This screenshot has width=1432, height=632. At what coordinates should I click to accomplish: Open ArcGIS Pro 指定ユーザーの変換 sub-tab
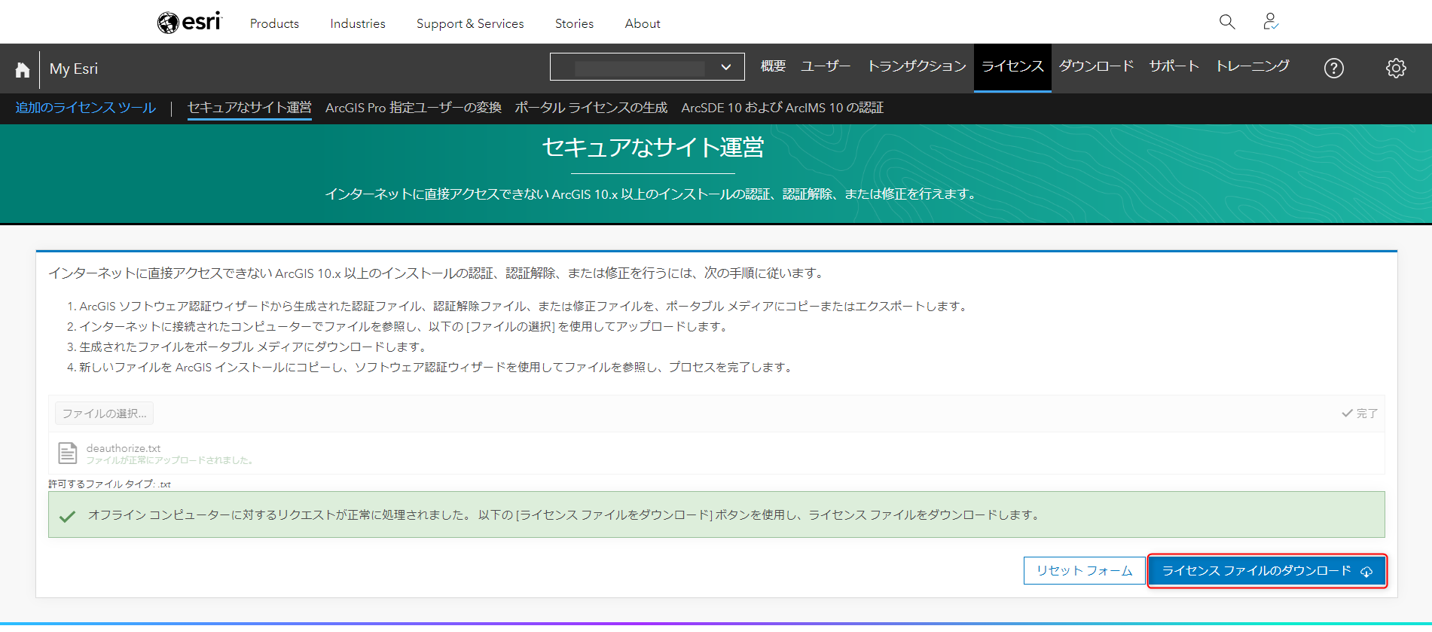coord(414,108)
